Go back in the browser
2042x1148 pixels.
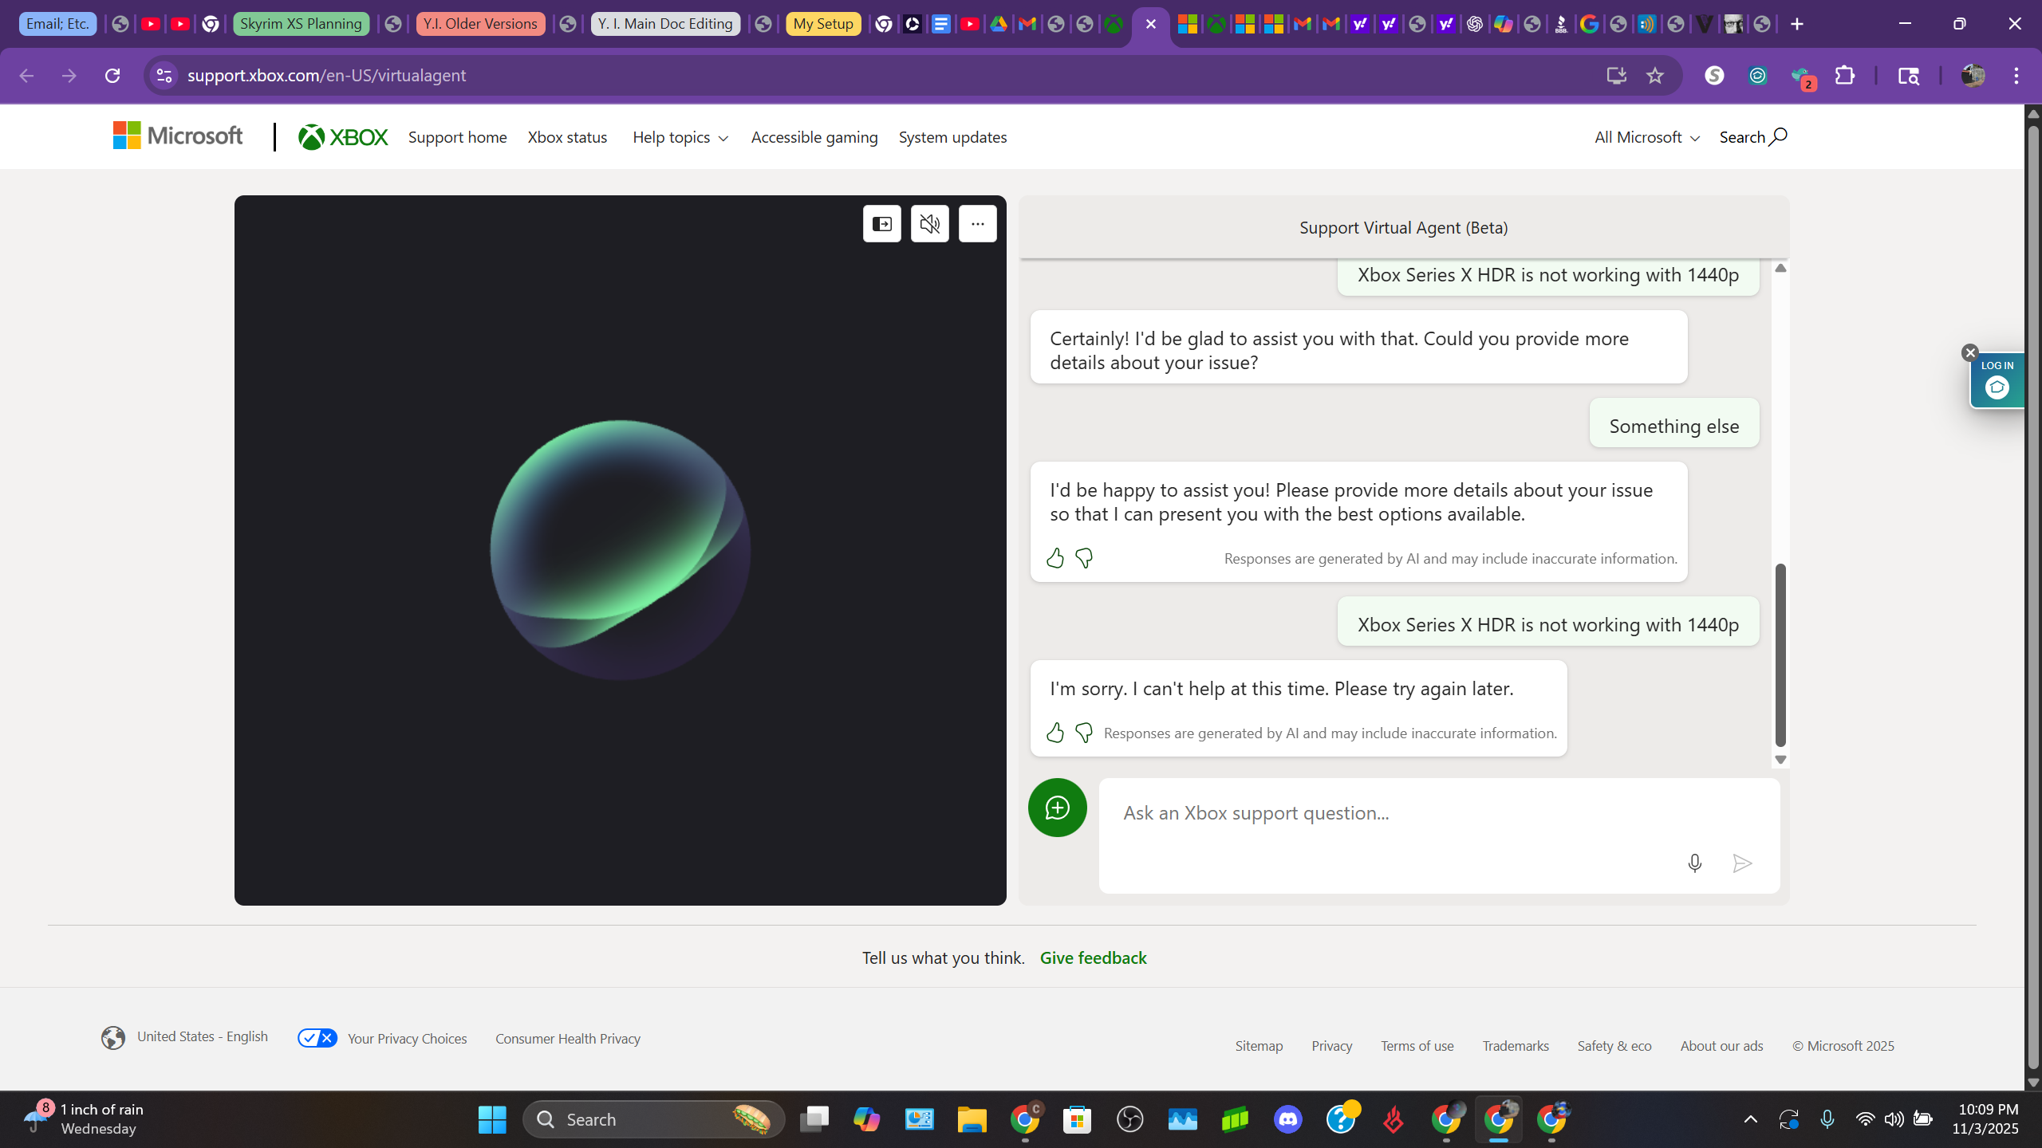click(x=26, y=75)
